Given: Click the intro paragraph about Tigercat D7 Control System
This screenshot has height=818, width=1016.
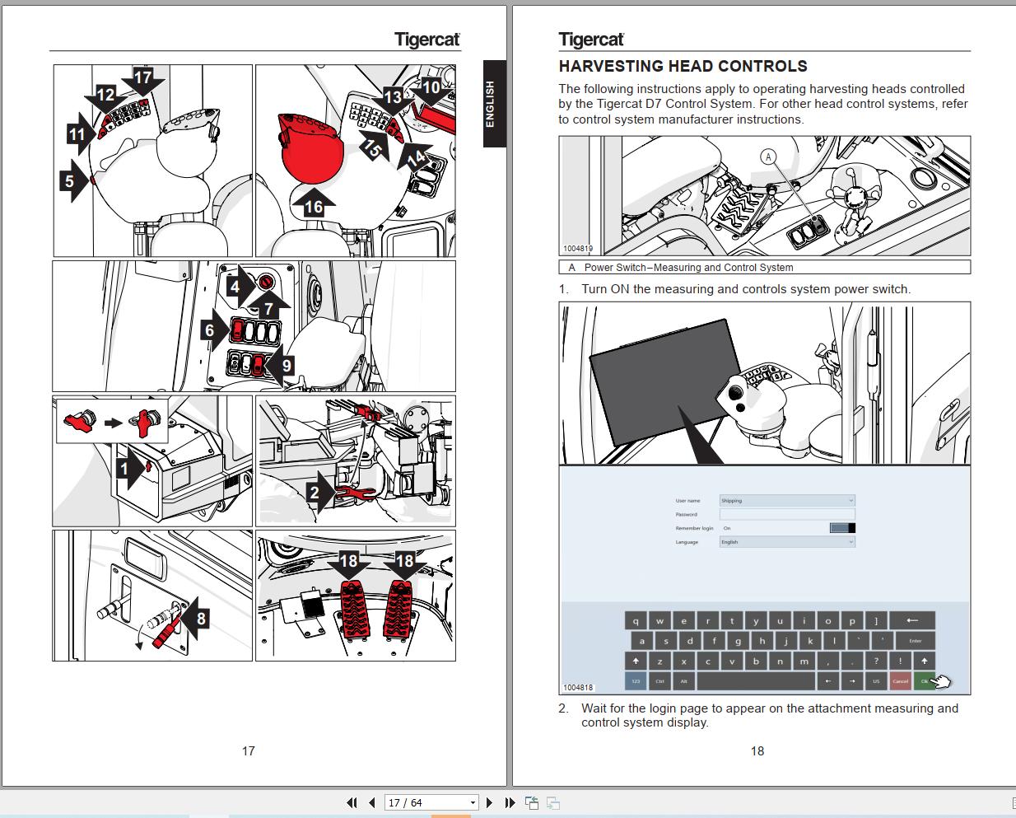Looking at the screenshot, I should tap(763, 104).
